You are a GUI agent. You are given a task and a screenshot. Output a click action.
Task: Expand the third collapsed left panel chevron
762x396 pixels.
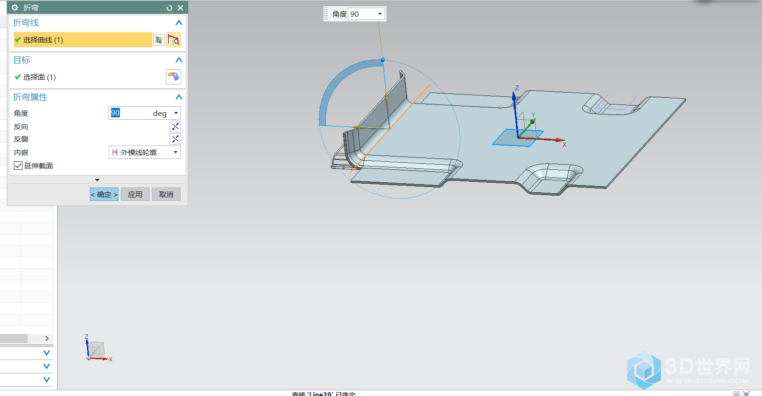(46, 380)
